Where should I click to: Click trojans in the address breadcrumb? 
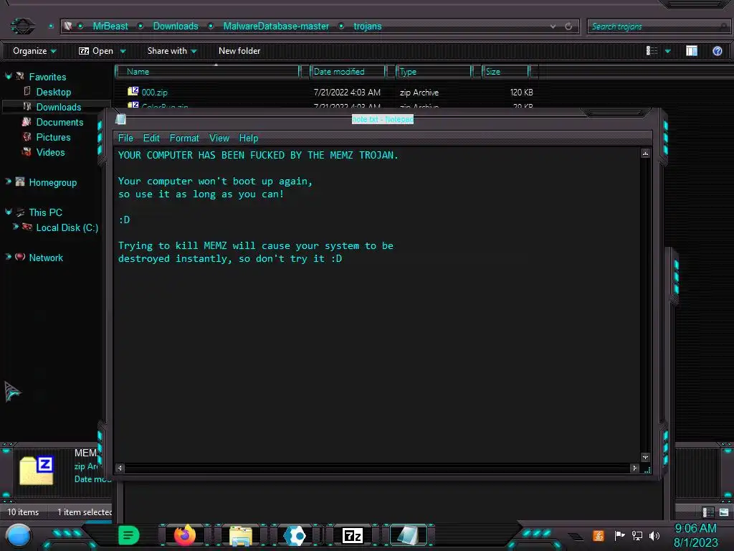click(368, 27)
